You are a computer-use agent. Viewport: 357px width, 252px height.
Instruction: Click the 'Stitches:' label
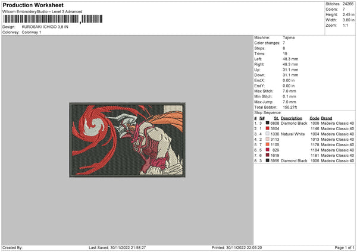(x=333, y=4)
